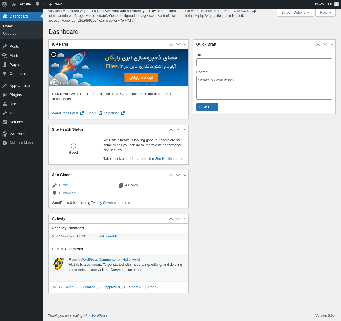Move Site Health Status widget down
Image resolution: width=341 pixels, height=321 pixels.
[x=178, y=130]
